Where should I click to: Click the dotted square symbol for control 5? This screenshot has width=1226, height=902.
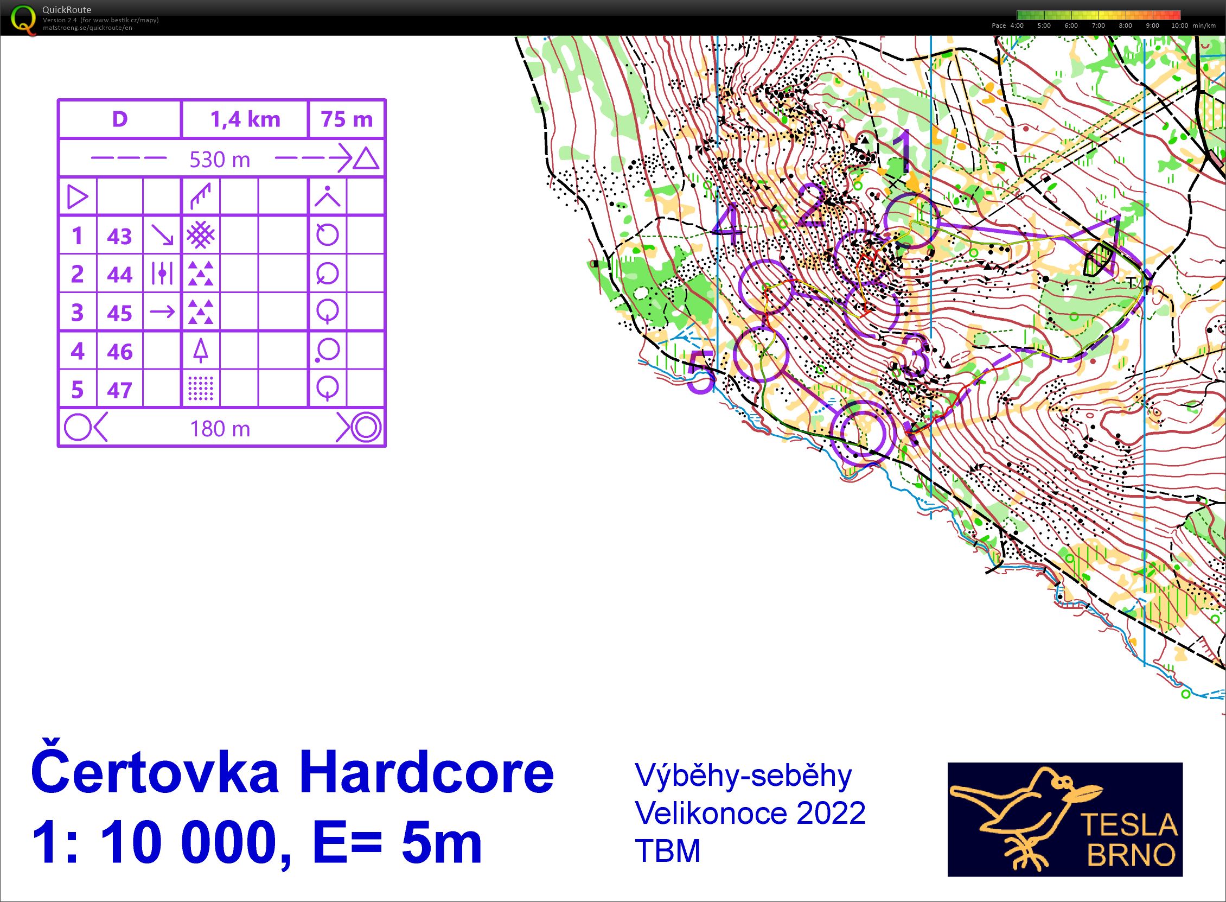201,389
